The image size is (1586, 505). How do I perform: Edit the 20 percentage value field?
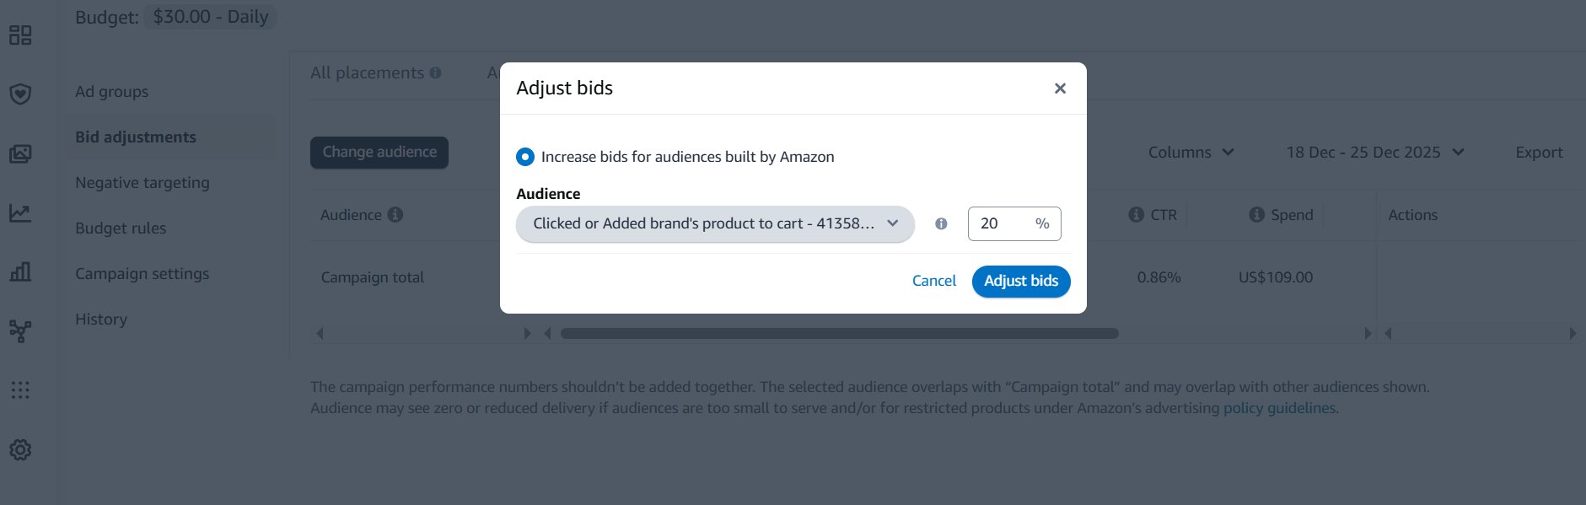1003,223
